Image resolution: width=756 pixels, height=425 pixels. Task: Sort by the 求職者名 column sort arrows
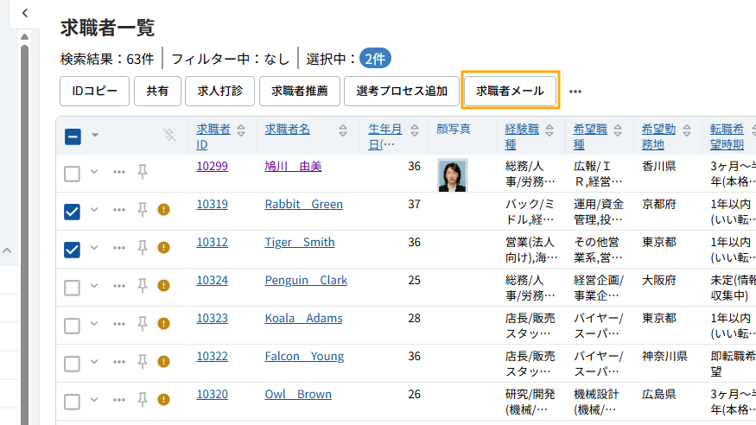343,130
